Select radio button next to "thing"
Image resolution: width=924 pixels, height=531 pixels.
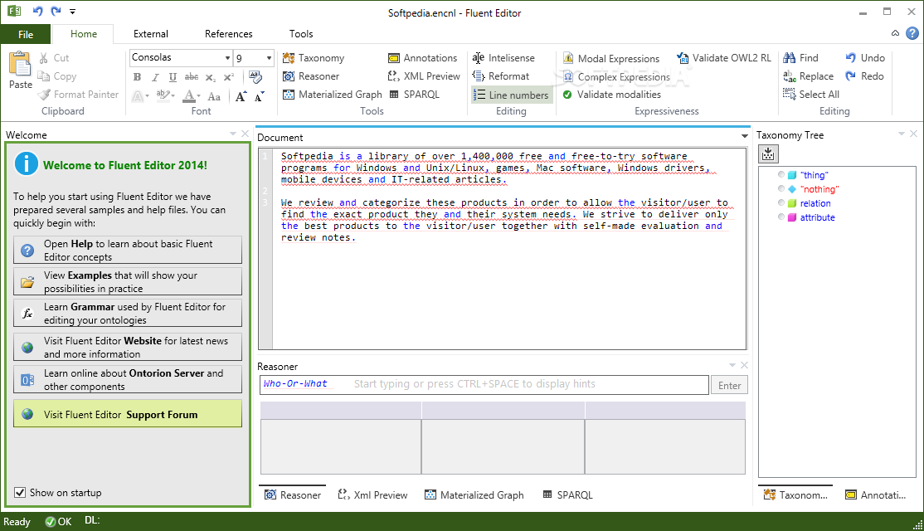pos(781,174)
